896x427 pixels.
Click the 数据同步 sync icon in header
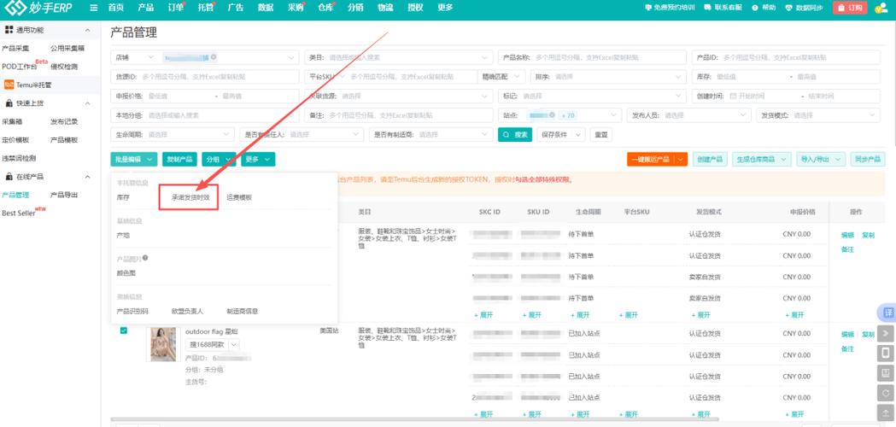(789, 8)
